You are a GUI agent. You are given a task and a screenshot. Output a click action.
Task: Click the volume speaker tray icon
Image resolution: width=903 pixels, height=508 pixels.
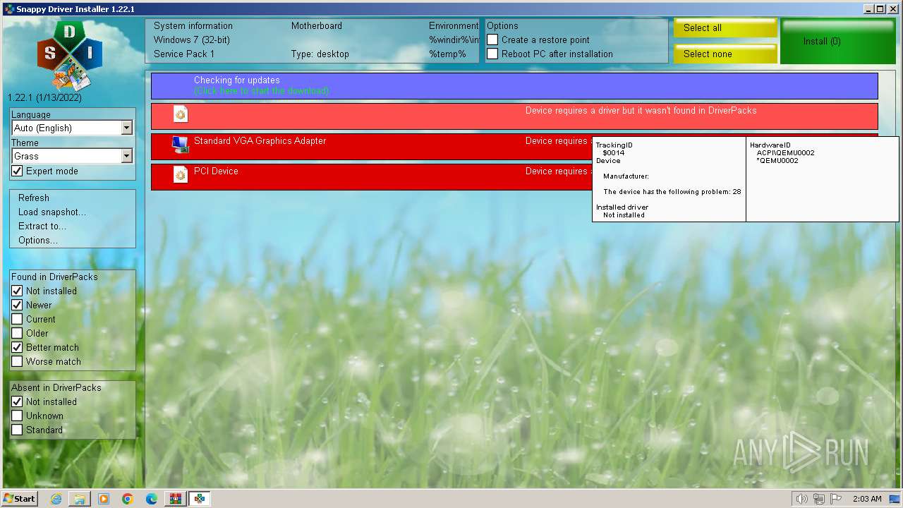tap(802, 499)
